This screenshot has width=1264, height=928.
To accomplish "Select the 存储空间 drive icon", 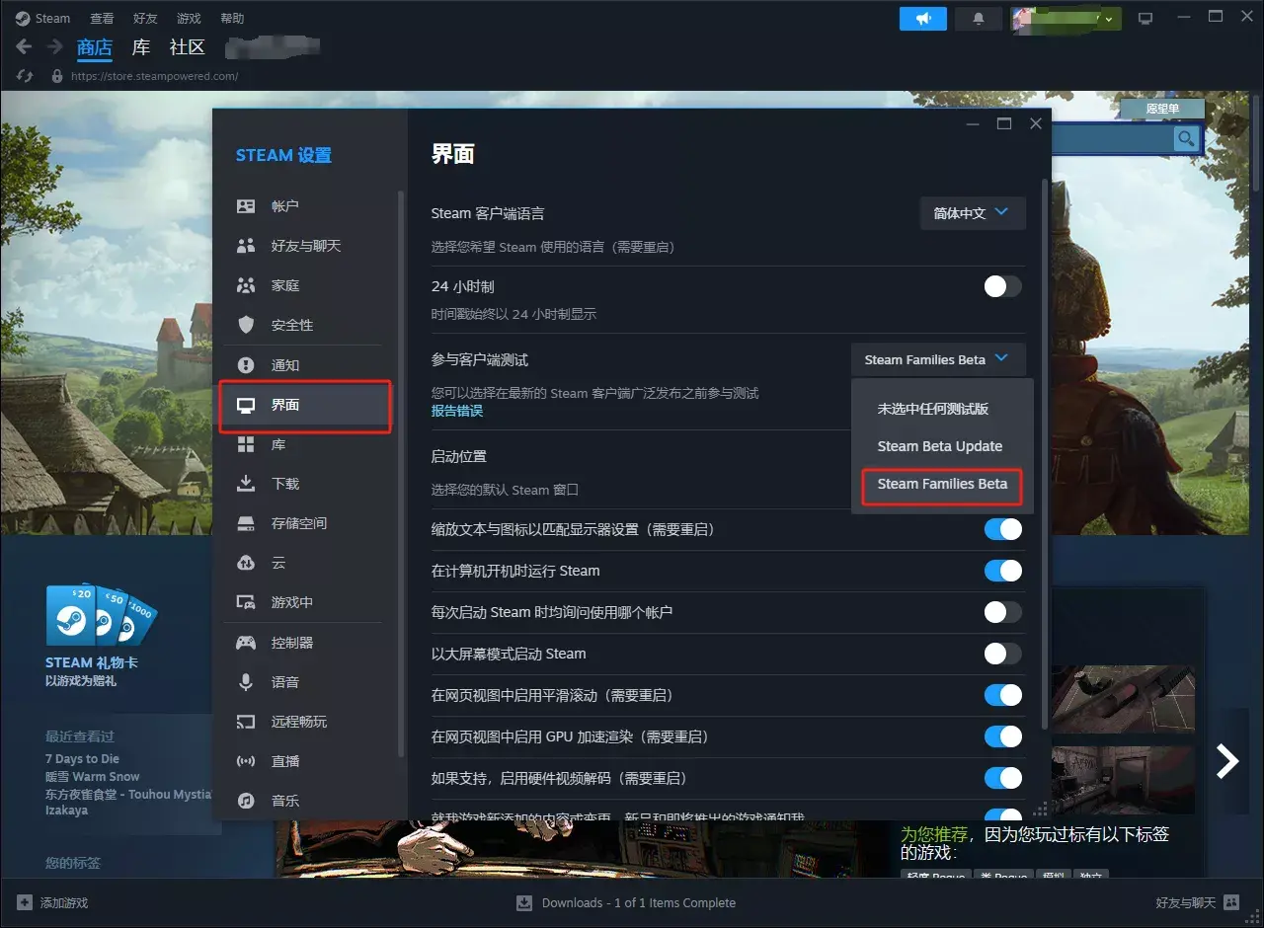I will click(246, 523).
